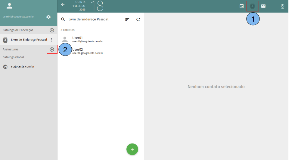Select contact User02
This screenshot has height=160, width=289.
point(87,51)
